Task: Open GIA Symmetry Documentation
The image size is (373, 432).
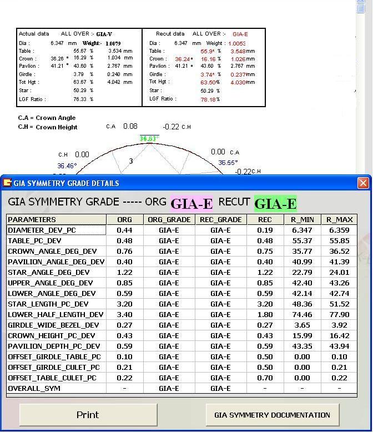Action: [x=272, y=415]
